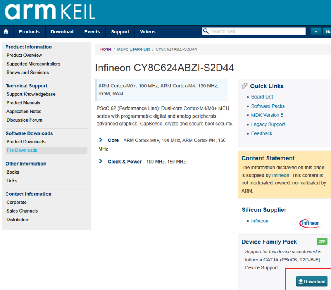Click CY8C624ABZI-S2D44 breadcrumb text
This screenshot has width=331, height=290.
[x=176, y=49]
